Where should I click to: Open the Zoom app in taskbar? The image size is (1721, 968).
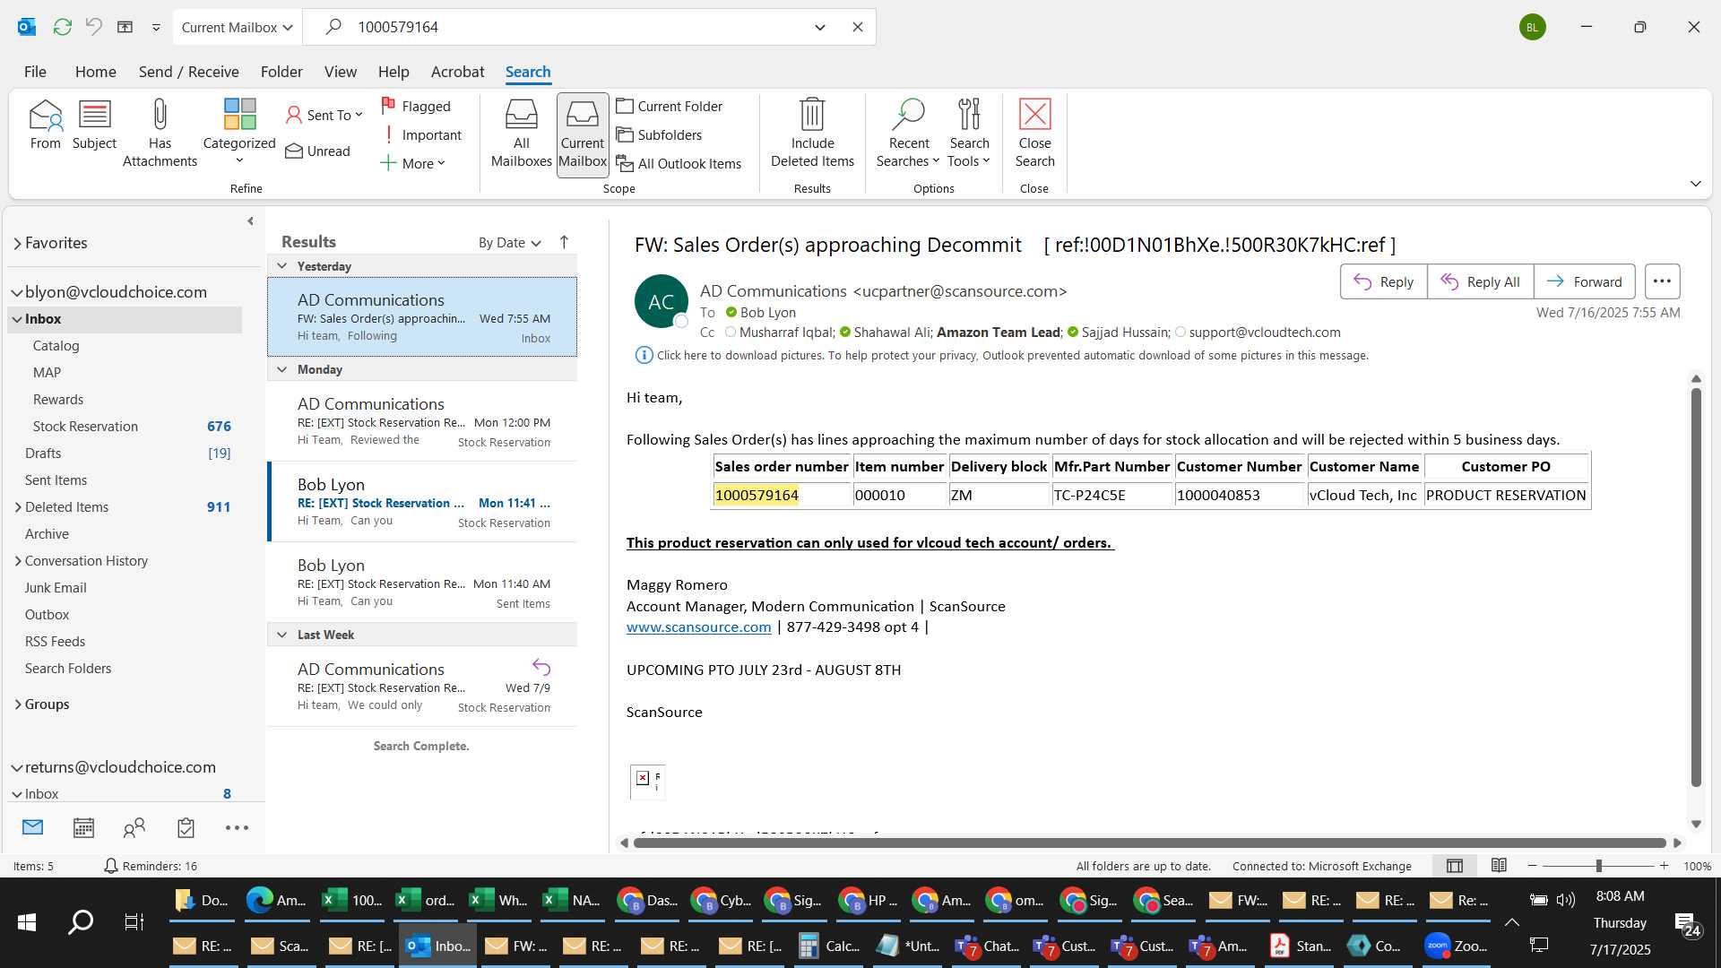[1457, 946]
